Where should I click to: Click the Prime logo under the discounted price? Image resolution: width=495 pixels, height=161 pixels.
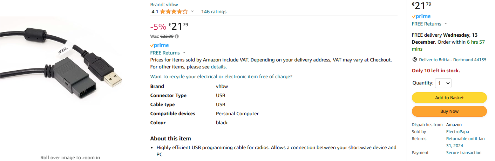[x=160, y=45]
